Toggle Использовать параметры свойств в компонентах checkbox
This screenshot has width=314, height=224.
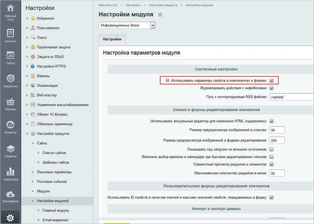pos(271,80)
